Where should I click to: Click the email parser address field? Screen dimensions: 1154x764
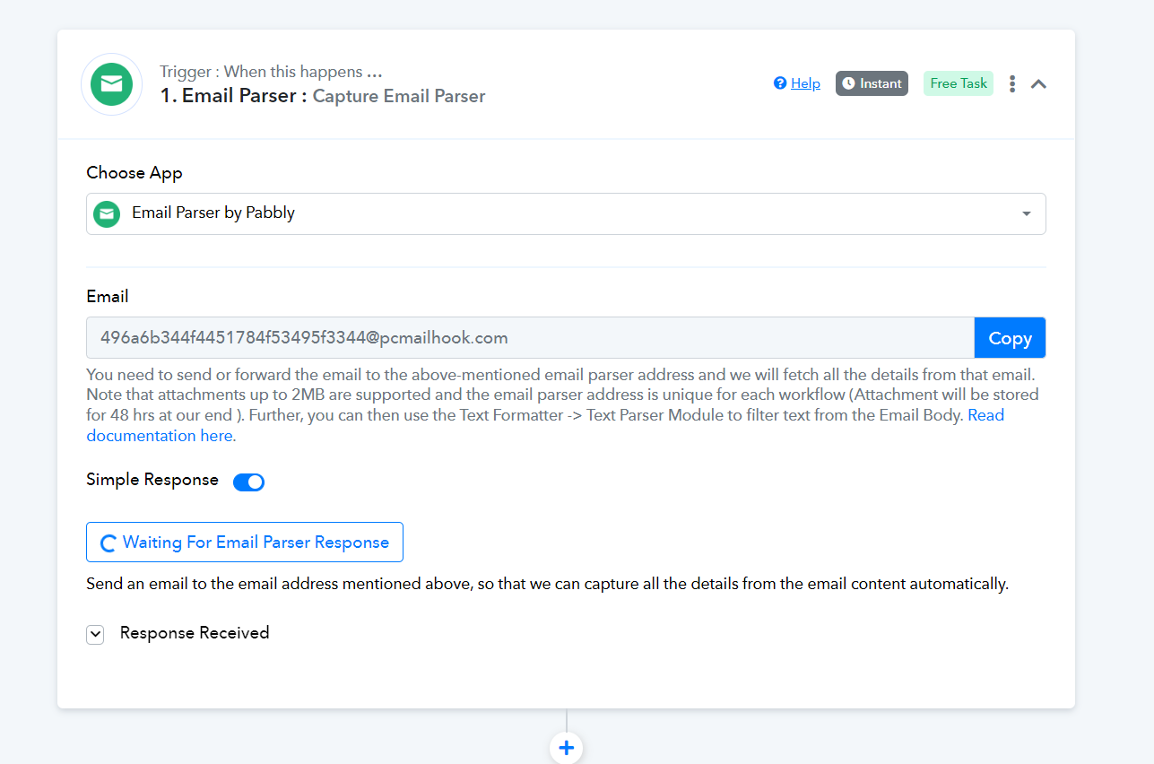pos(530,338)
